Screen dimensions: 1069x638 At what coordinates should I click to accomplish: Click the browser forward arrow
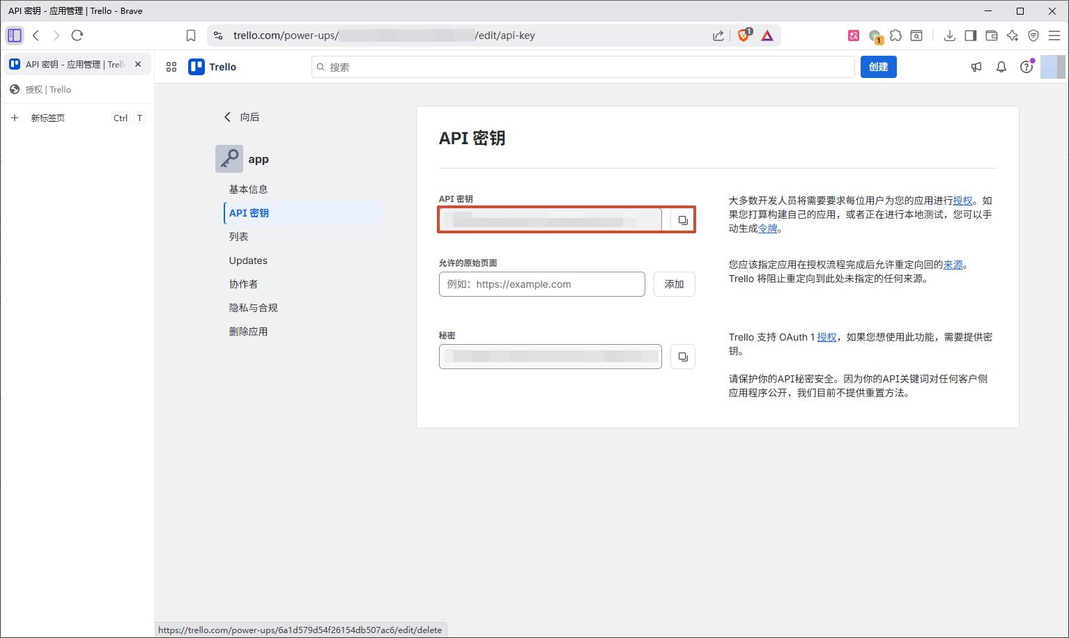pos(56,36)
